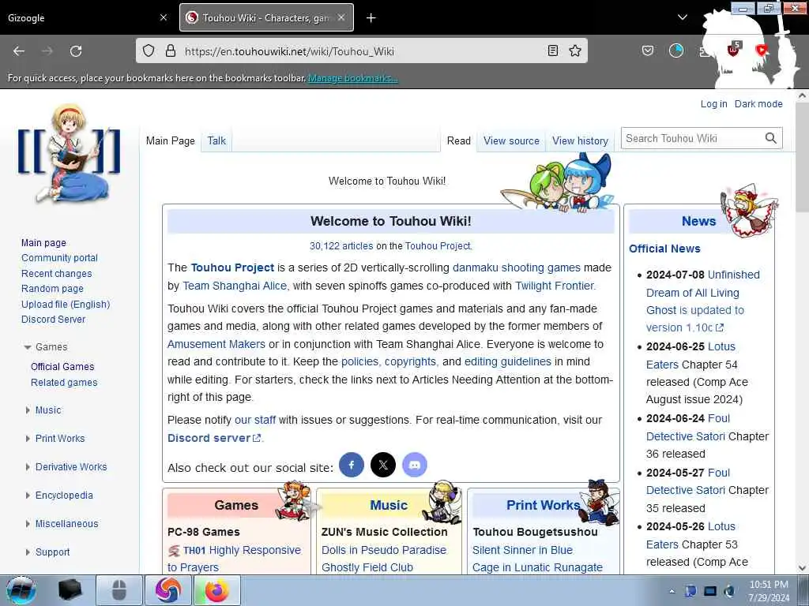Open the swirl browser taskbar icon
The width and height of the screenshot is (809, 606).
point(167,590)
